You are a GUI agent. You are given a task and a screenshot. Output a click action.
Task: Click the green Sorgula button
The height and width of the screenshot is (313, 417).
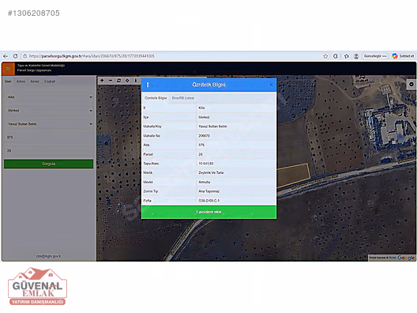49,164
